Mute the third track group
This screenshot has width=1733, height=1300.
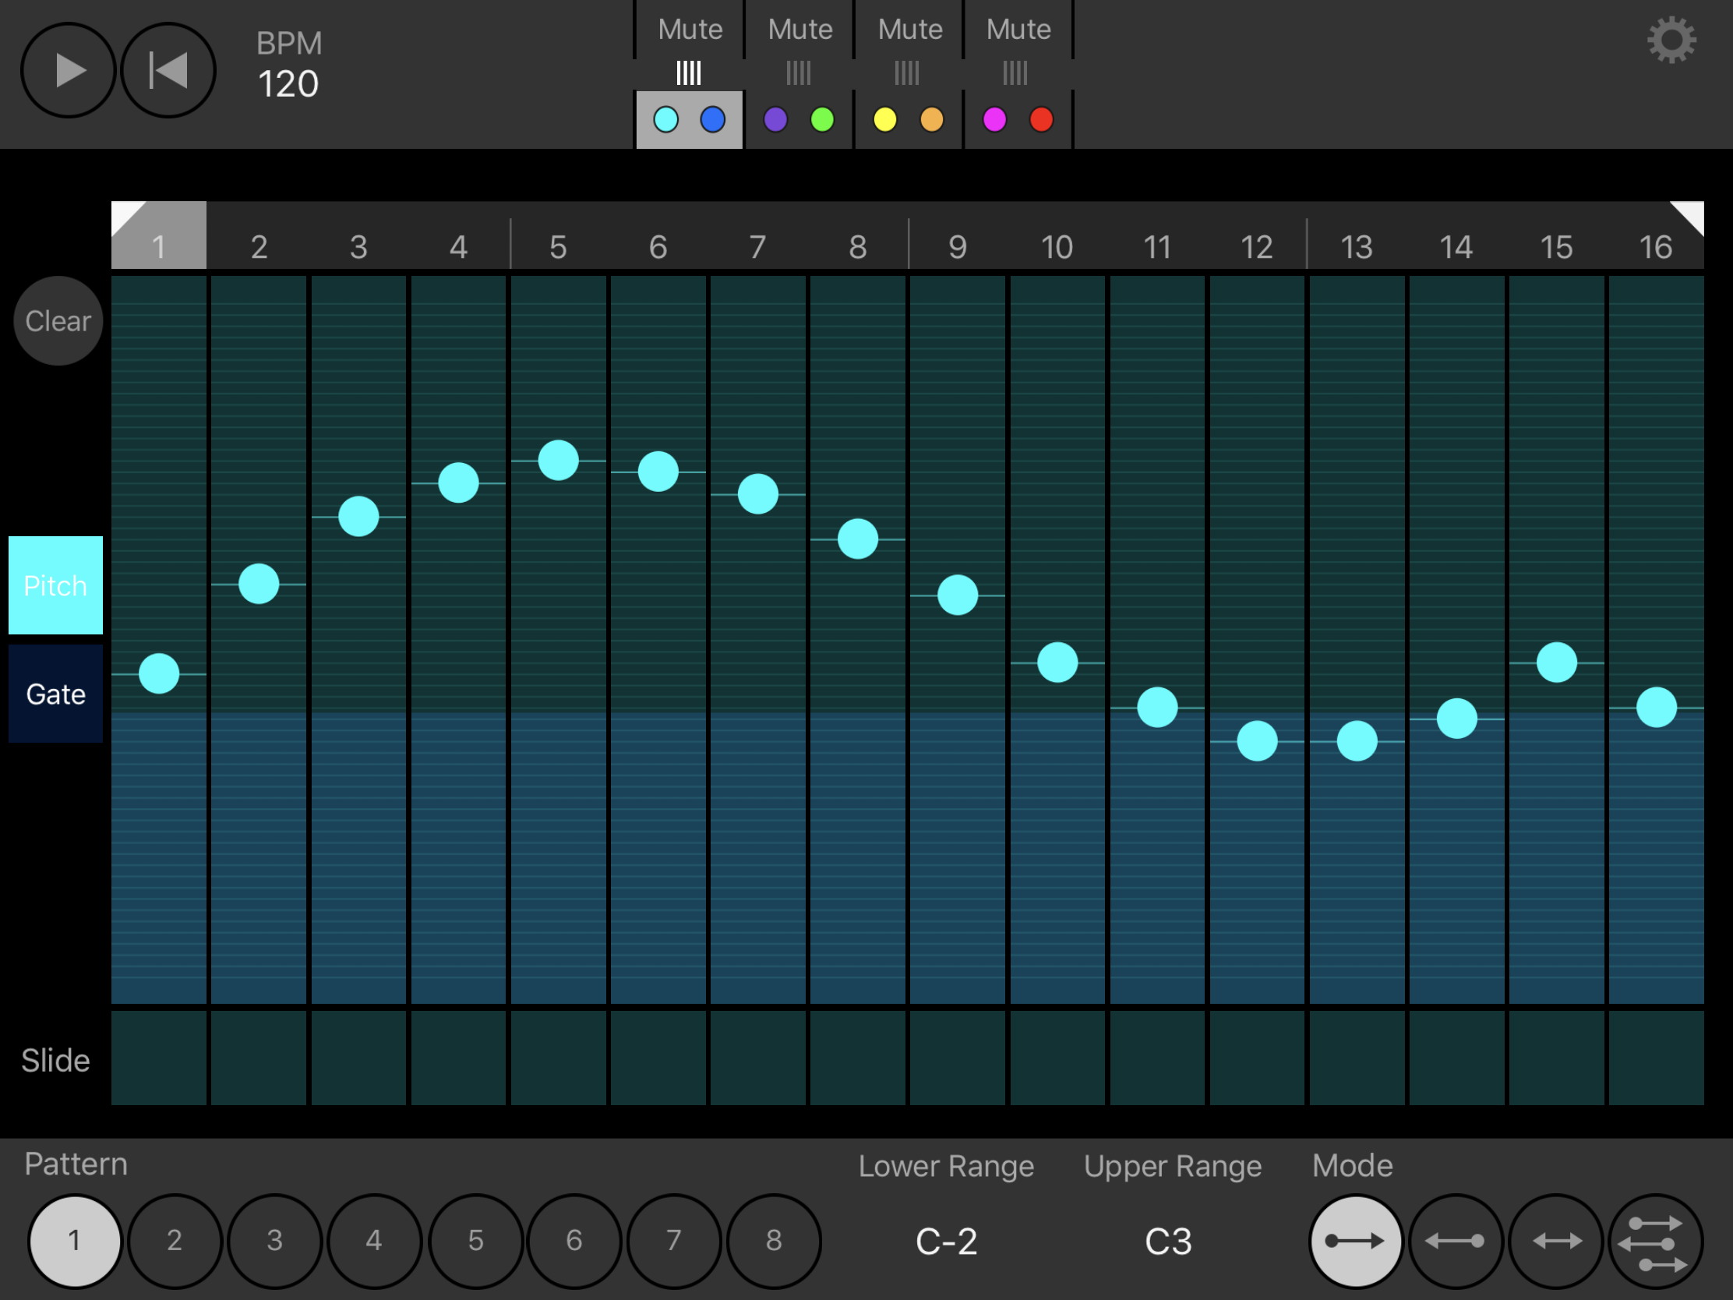[909, 30]
